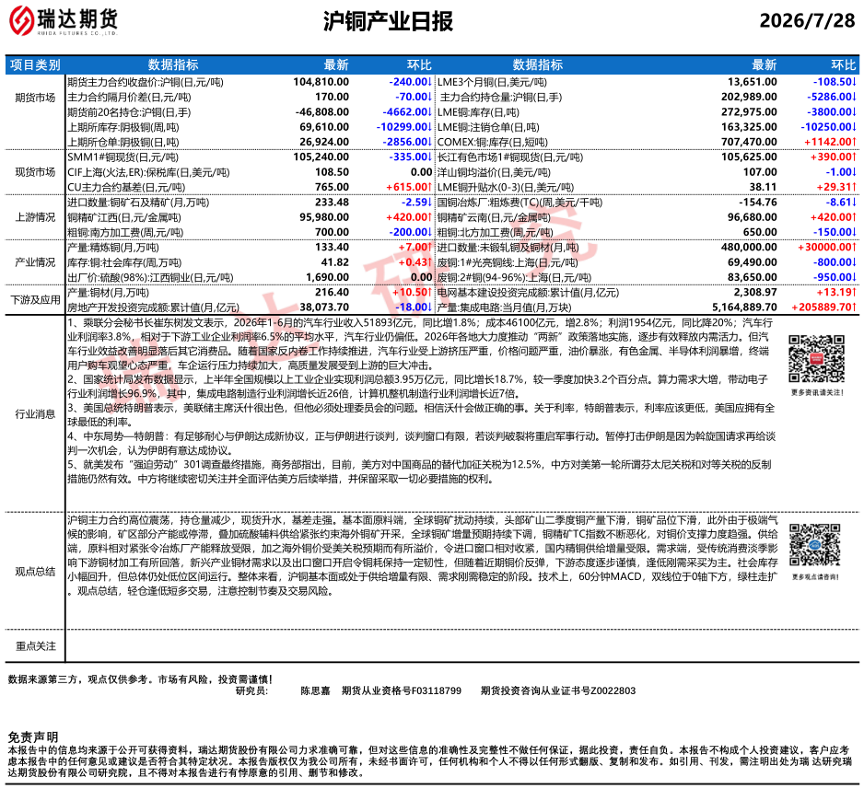Select the 观点总结 section label

tap(35, 572)
